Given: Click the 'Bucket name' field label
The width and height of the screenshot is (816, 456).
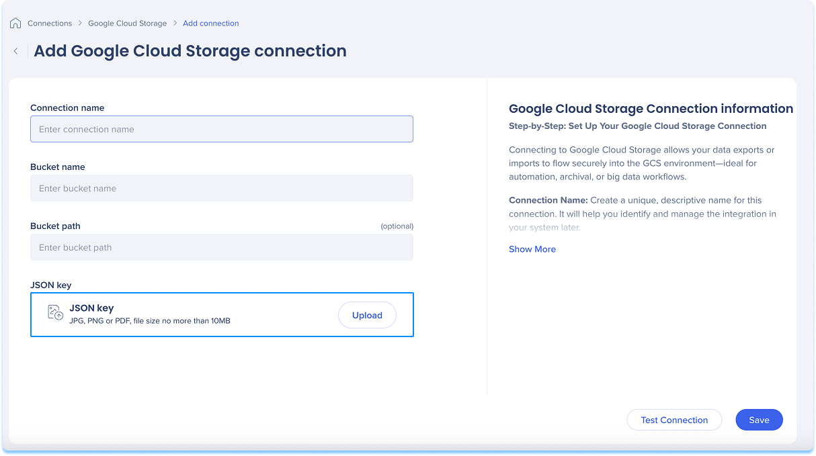Looking at the screenshot, I should click(x=58, y=167).
